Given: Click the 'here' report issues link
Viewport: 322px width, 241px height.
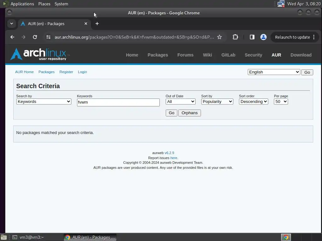Looking at the screenshot, I should (174, 158).
